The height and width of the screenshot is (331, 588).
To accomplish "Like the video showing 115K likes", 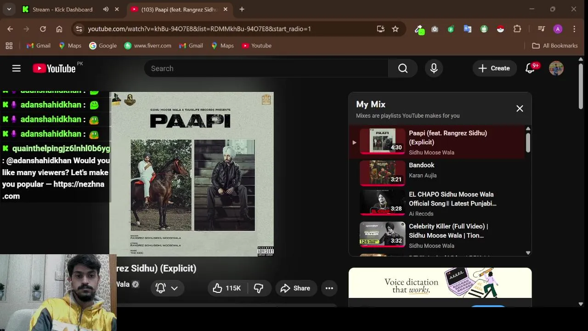I will (x=227, y=288).
